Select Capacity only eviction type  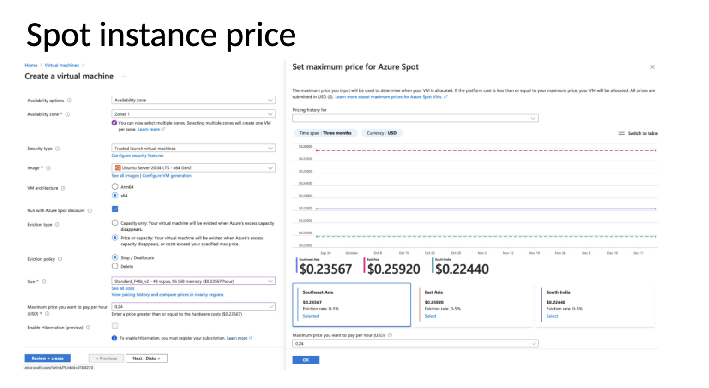coord(115,223)
